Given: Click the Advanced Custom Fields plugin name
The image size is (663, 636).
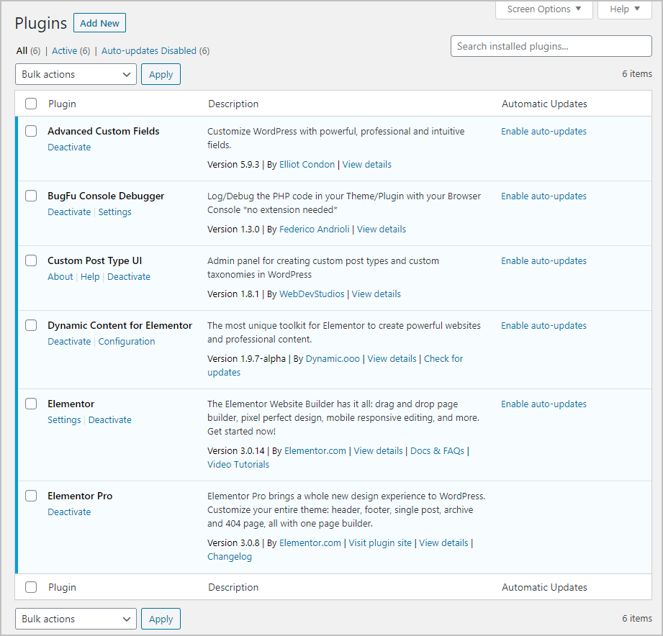Looking at the screenshot, I should [103, 131].
